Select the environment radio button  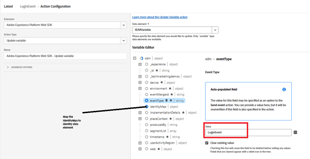coord(146,89)
